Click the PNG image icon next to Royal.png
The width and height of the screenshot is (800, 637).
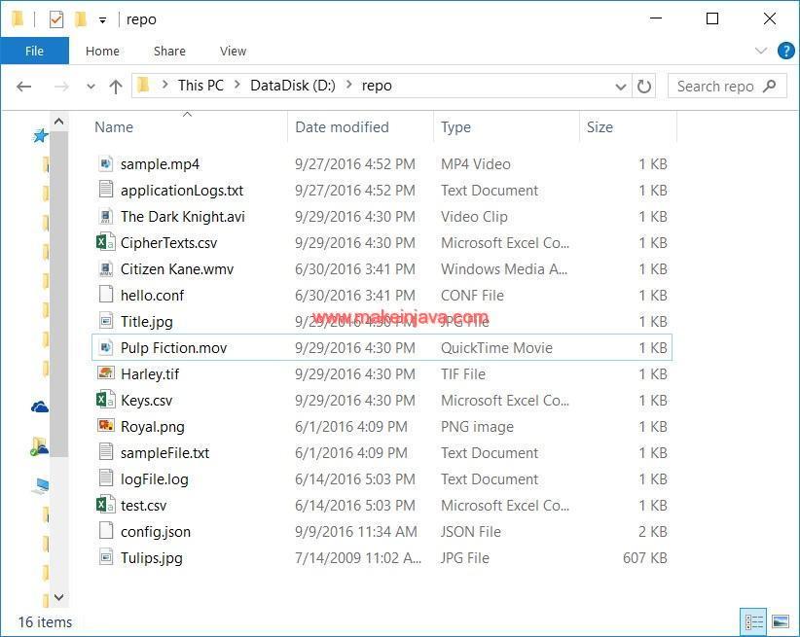[x=104, y=426]
